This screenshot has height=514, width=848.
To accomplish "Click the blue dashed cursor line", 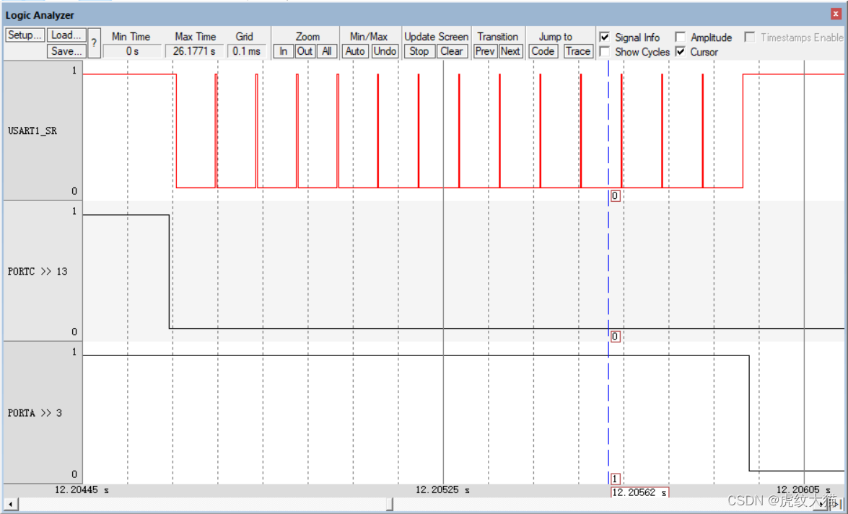I will point(608,270).
